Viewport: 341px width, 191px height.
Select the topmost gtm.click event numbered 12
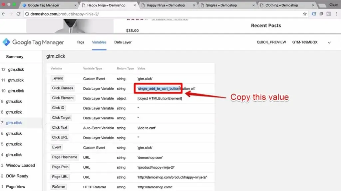point(16,69)
